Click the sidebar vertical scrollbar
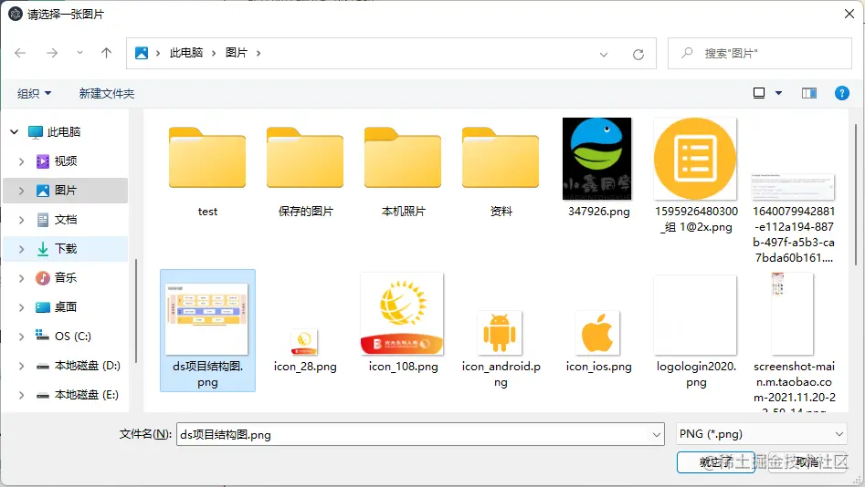 tap(136, 311)
